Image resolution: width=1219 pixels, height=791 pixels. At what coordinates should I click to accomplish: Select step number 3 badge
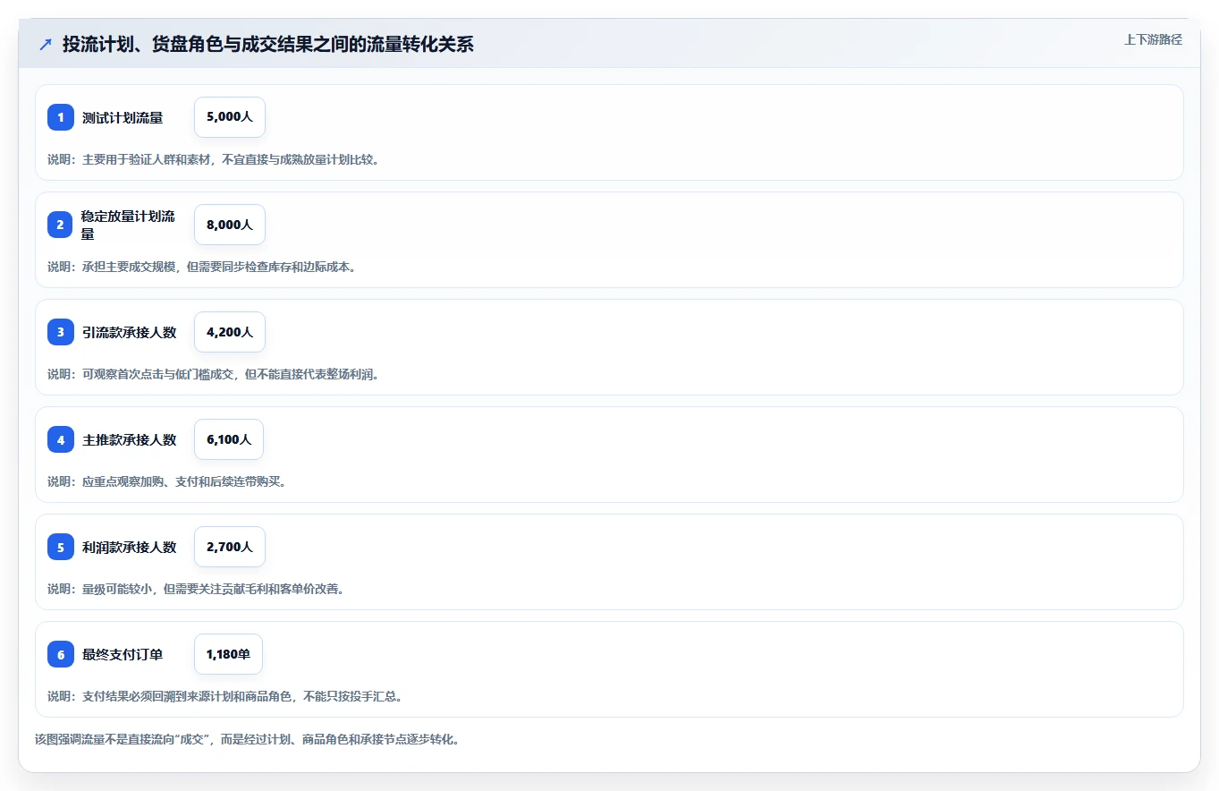[61, 332]
